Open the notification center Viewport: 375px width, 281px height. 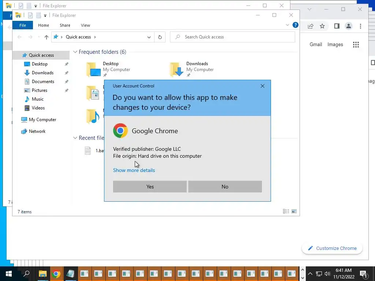[x=363, y=274]
